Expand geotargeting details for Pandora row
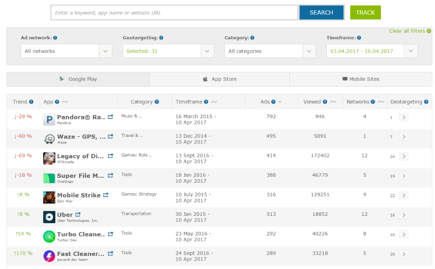The width and height of the screenshot is (435, 269). tap(404, 117)
